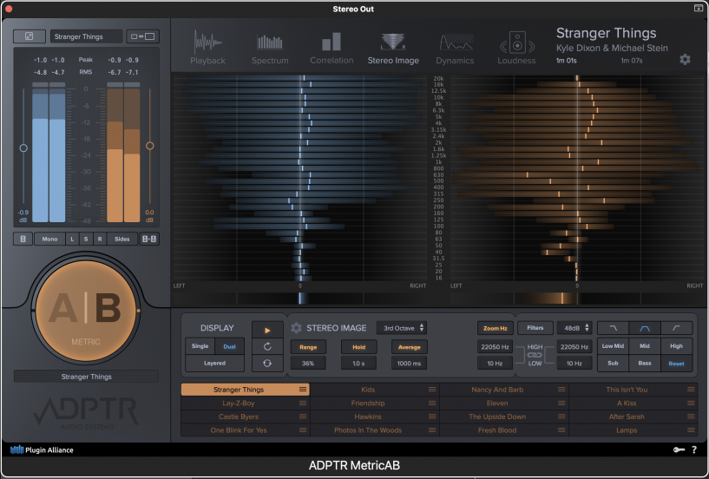Open the menu for the Kids track
This screenshot has width=709, height=479.
pos(431,390)
